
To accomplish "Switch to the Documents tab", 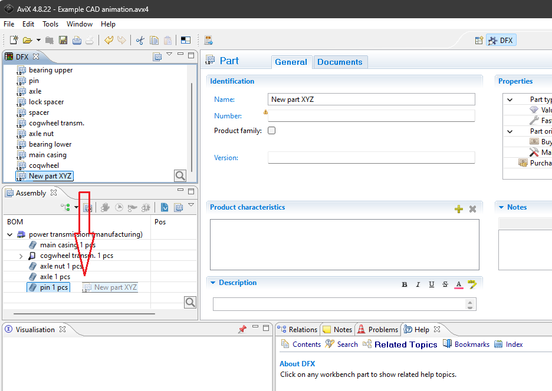I will (x=340, y=62).
